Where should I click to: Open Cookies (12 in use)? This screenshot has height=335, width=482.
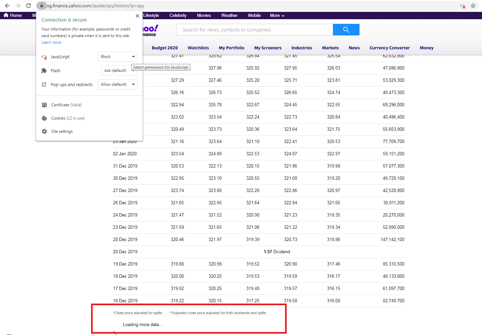[x=68, y=118]
